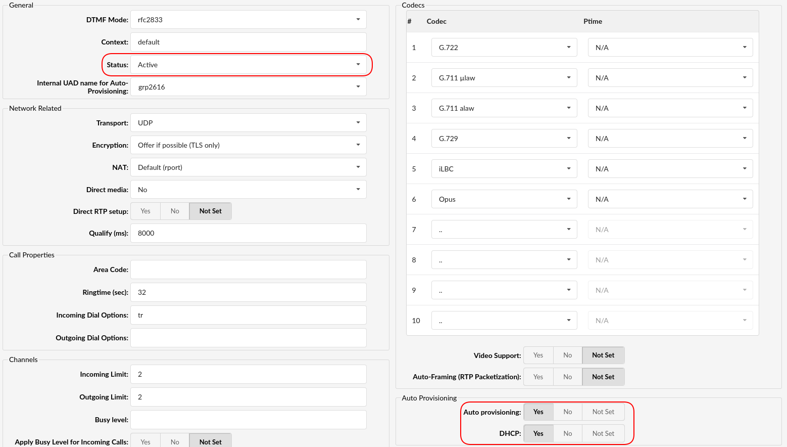The height and width of the screenshot is (447, 787).
Task: Set Auto-Framing to Yes
Action: click(538, 377)
